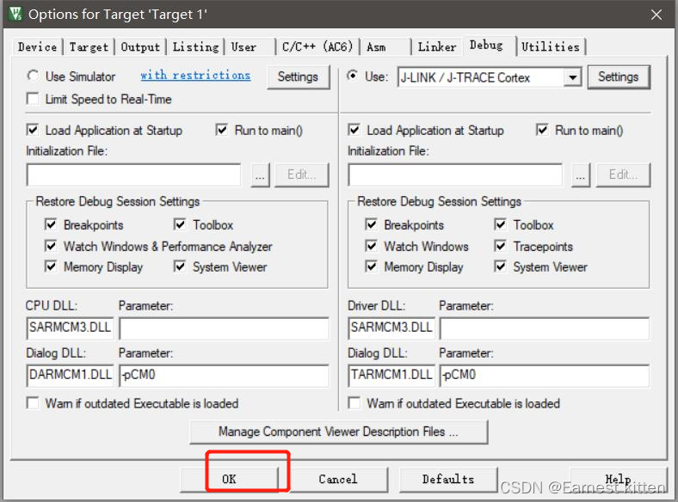Select the Use Simulator radio button
The height and width of the screenshot is (502, 678).
click(x=33, y=76)
